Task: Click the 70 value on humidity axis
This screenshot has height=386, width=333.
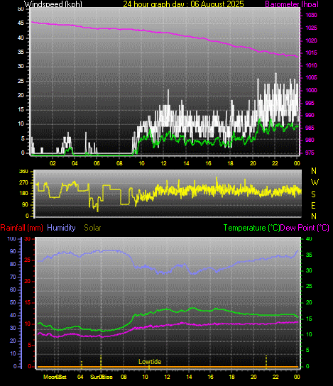Action: [x=13, y=277]
